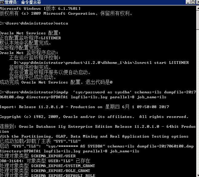Click the 'SCHEMA_EXPORT/USER' line

[38, 156]
